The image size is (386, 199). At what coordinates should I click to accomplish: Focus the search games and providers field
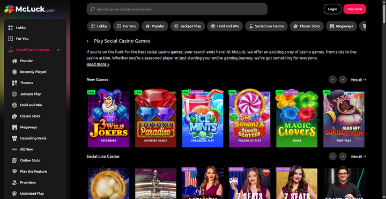[x=177, y=9]
